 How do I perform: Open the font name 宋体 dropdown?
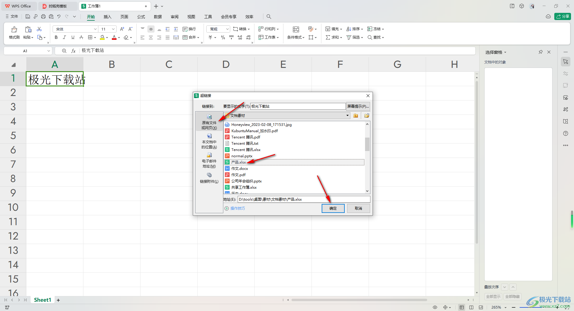tap(95, 29)
